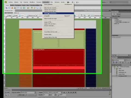Click the named anchor insert icon

pos(12,8)
